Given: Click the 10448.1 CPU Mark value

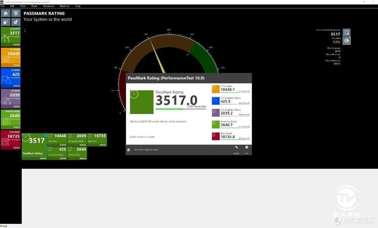Looking at the screenshot, I should pos(227,90).
